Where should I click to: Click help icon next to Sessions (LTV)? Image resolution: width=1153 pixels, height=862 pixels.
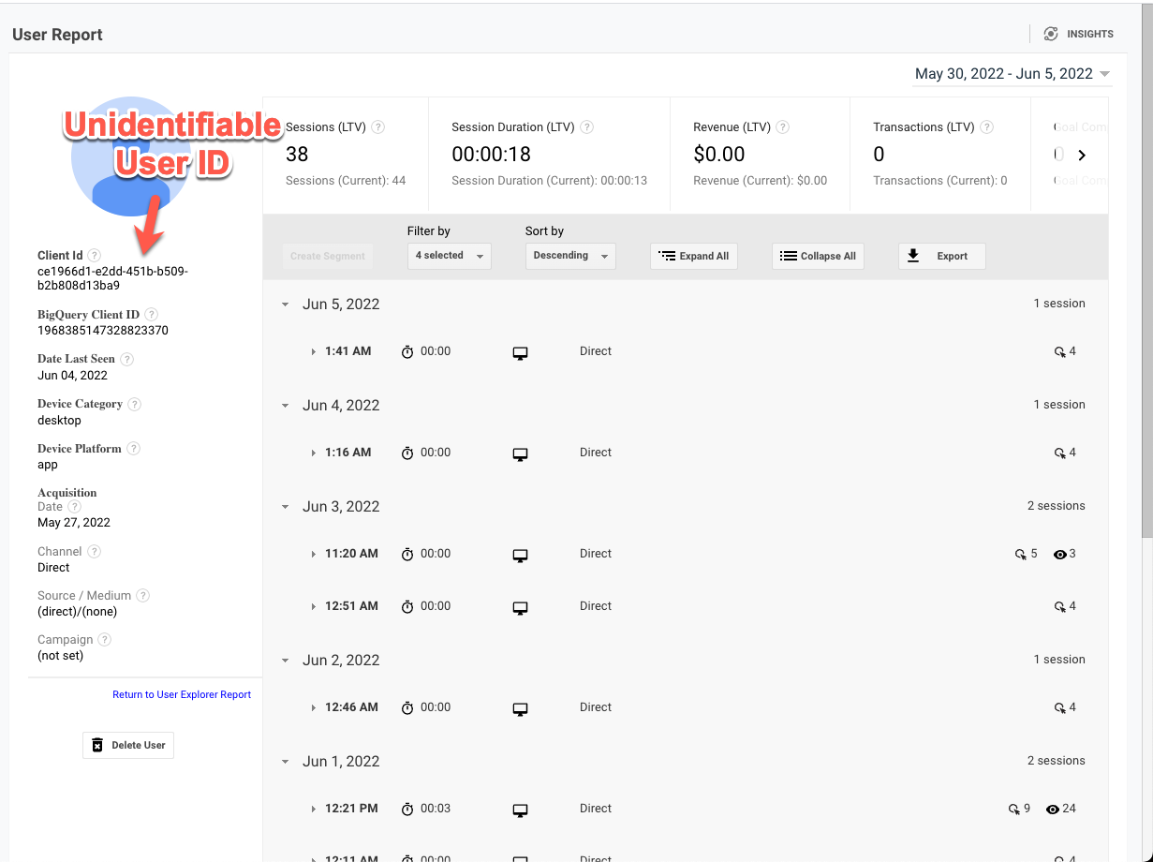(377, 127)
